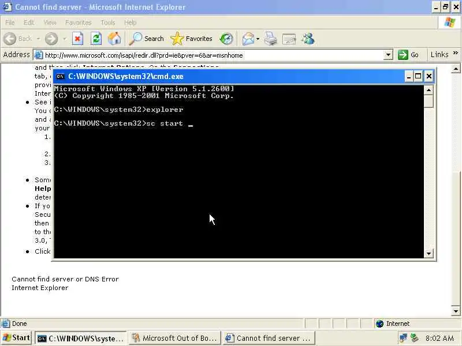Click the Edit page toolbar icon
Viewport: 462px width, 346px height.
pyautogui.click(x=289, y=39)
